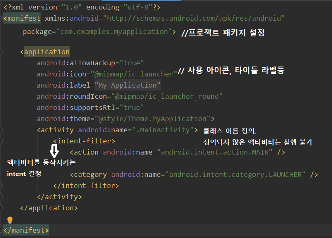Click the highlighted <application opening tag

point(45,52)
